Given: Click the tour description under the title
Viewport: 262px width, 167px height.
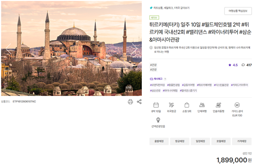Looking at the screenshot, I should (202, 50).
